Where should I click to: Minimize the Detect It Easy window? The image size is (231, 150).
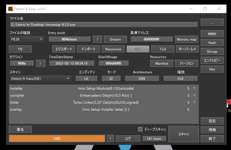coord(191,9)
